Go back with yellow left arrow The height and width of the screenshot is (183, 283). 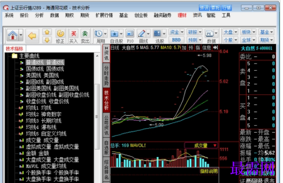coord(32,36)
